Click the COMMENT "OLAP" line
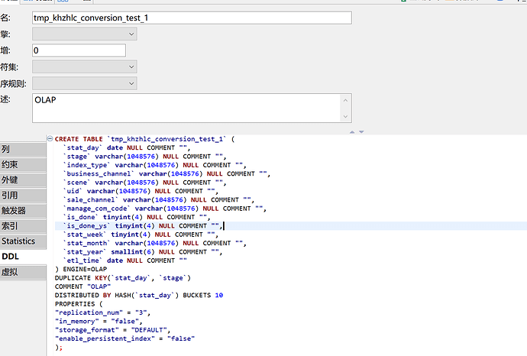Screen dimensions: 527x356 82,286
